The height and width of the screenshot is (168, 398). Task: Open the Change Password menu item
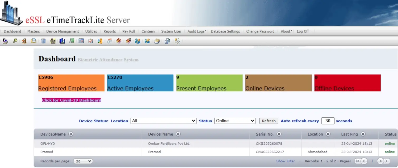pos(260,31)
